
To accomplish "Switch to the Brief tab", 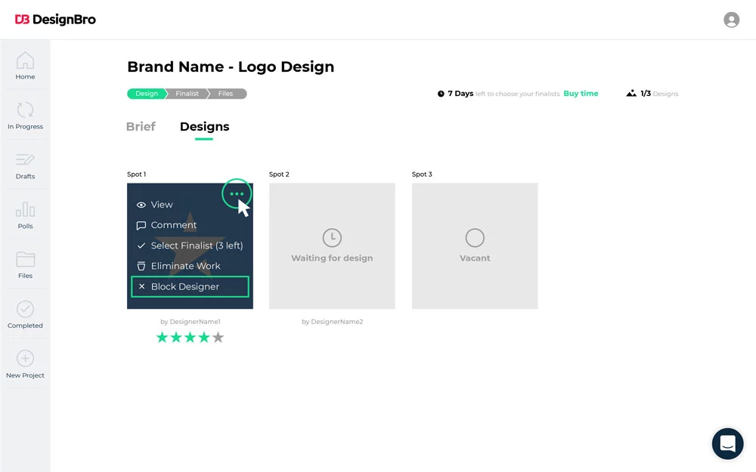I will coord(141,127).
